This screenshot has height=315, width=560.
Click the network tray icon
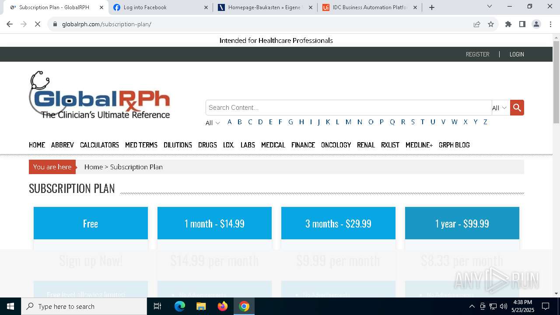[493, 306]
